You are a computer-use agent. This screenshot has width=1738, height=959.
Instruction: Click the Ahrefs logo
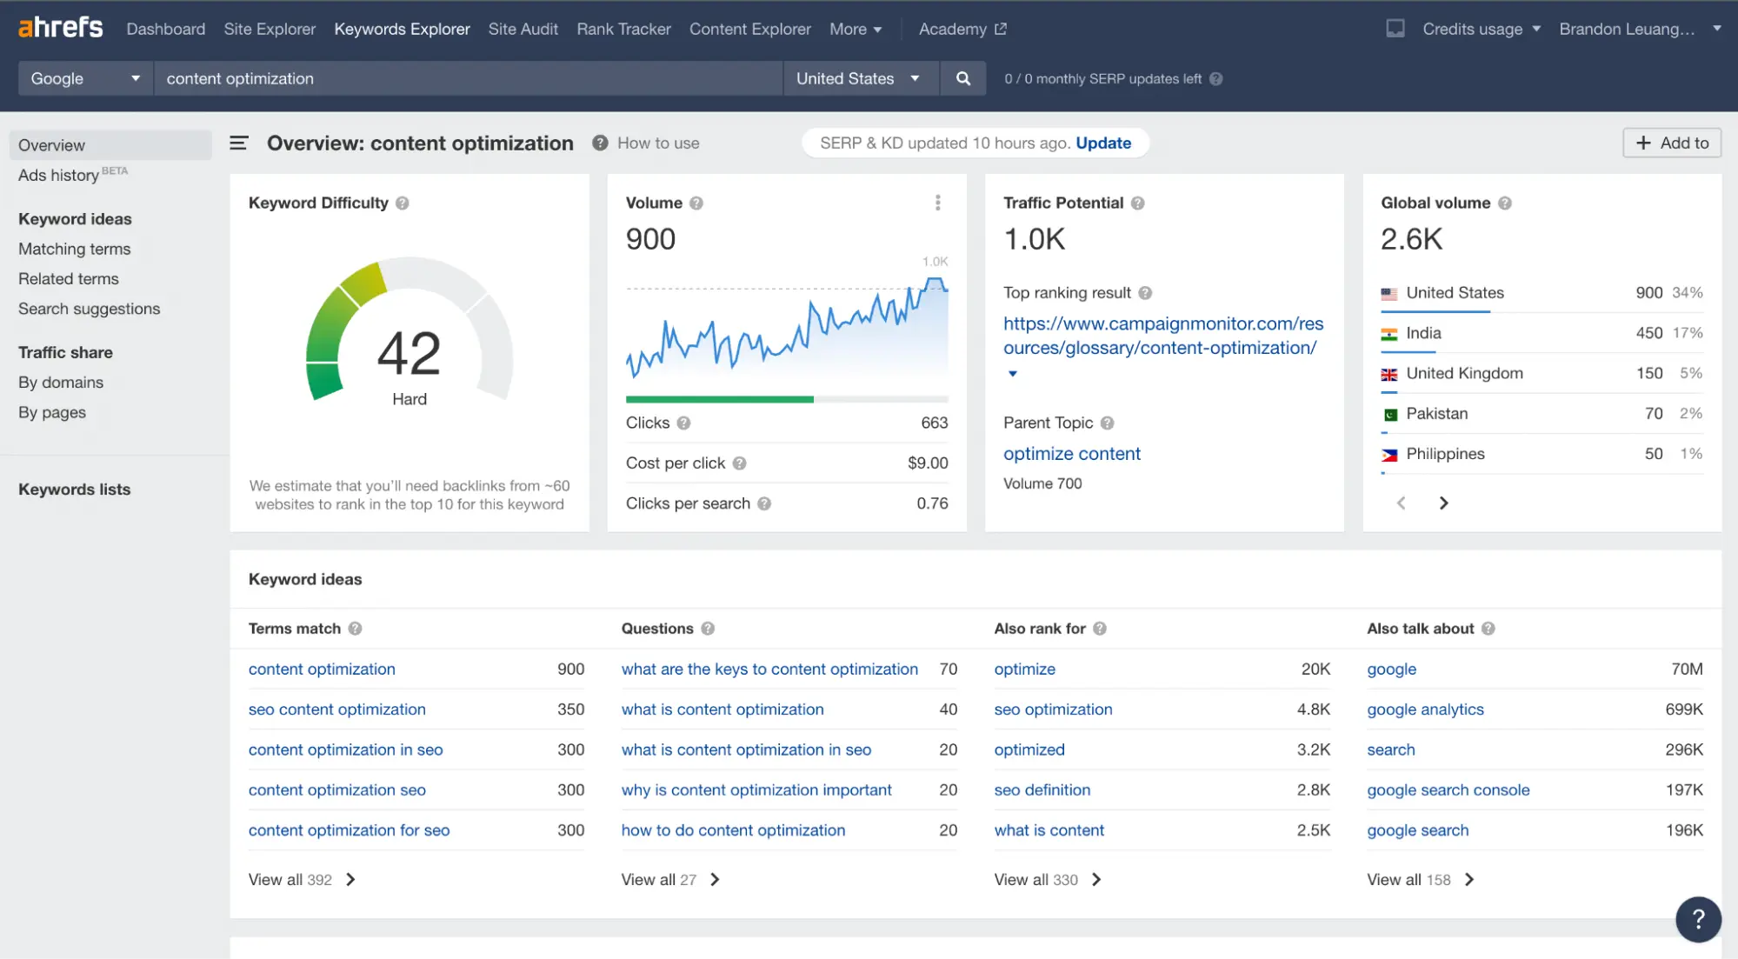pos(60,28)
